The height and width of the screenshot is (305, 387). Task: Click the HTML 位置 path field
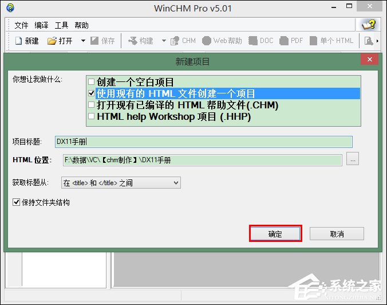pos(203,160)
